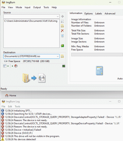Click the ImgBurn Log window icon
Image resolution: width=123 pixels, height=141 pixels.
[3, 101]
